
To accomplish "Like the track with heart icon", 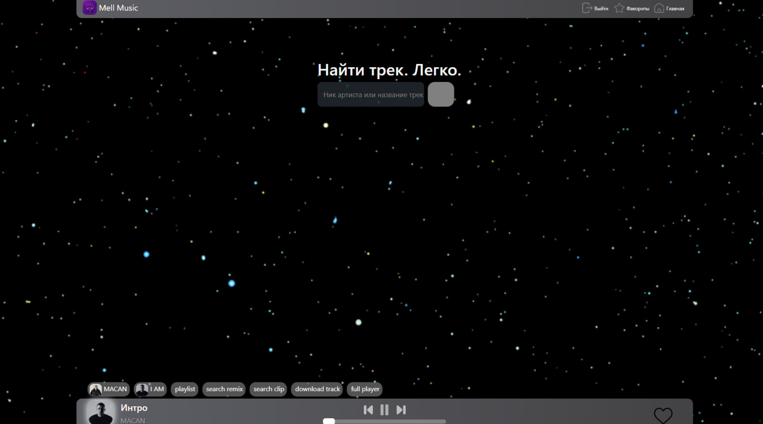I will 663,415.
